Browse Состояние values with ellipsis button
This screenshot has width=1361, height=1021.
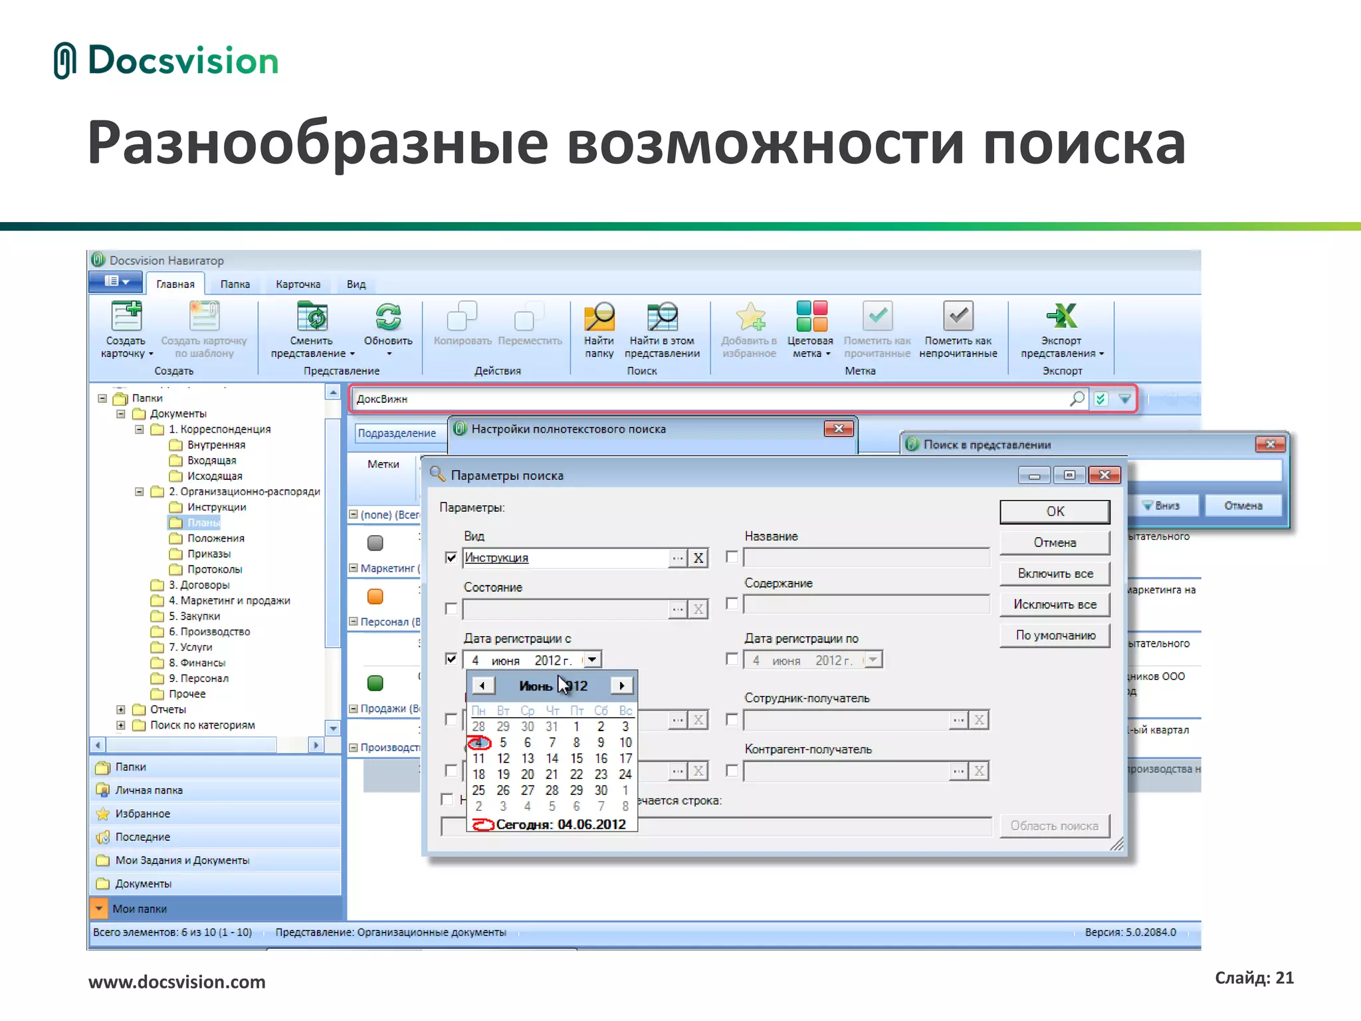point(678,609)
